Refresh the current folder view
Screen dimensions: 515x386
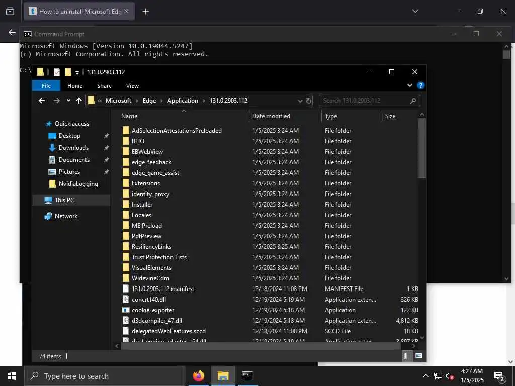point(309,101)
